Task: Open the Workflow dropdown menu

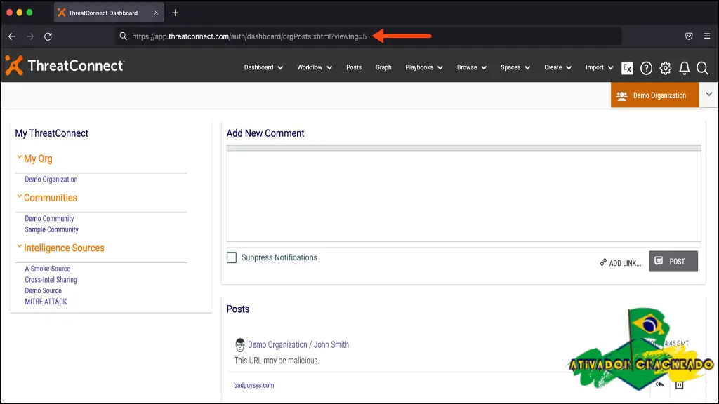Action: (x=314, y=67)
